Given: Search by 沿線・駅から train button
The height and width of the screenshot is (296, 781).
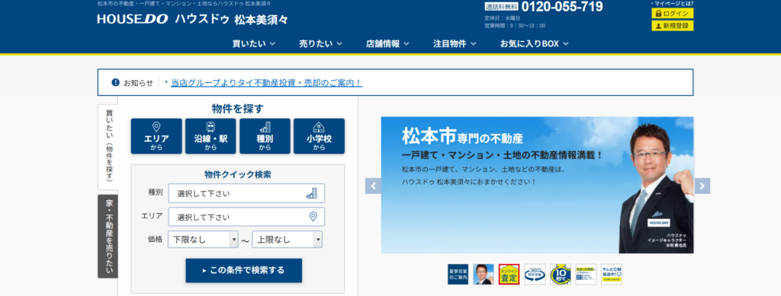Looking at the screenshot, I should pyautogui.click(x=211, y=136).
